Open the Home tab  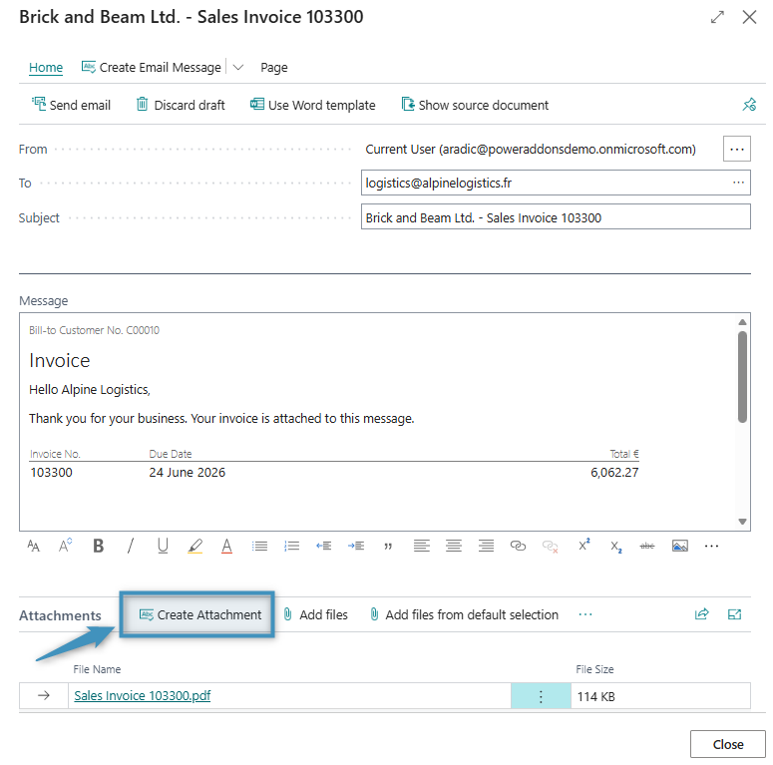click(46, 67)
